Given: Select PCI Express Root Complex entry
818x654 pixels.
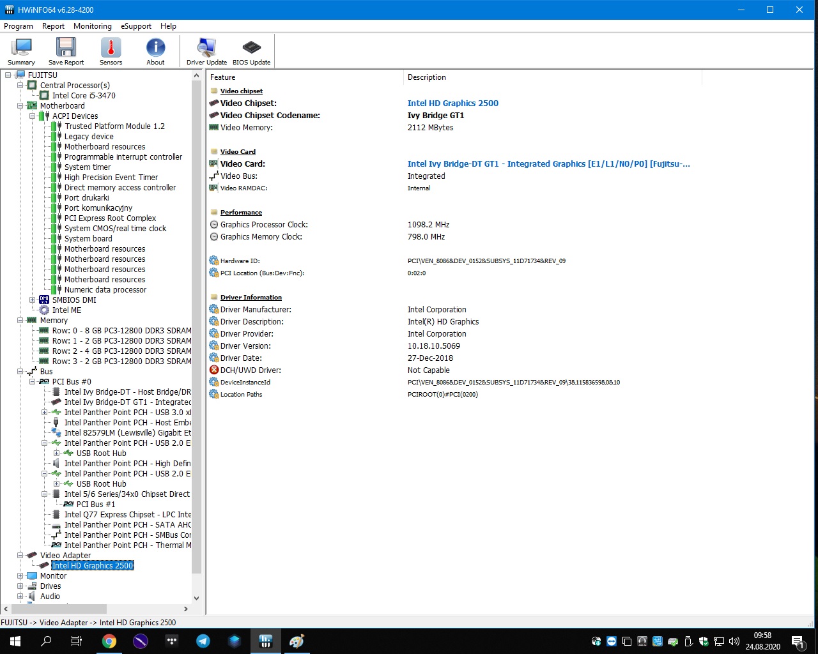Looking at the screenshot, I should (x=110, y=218).
